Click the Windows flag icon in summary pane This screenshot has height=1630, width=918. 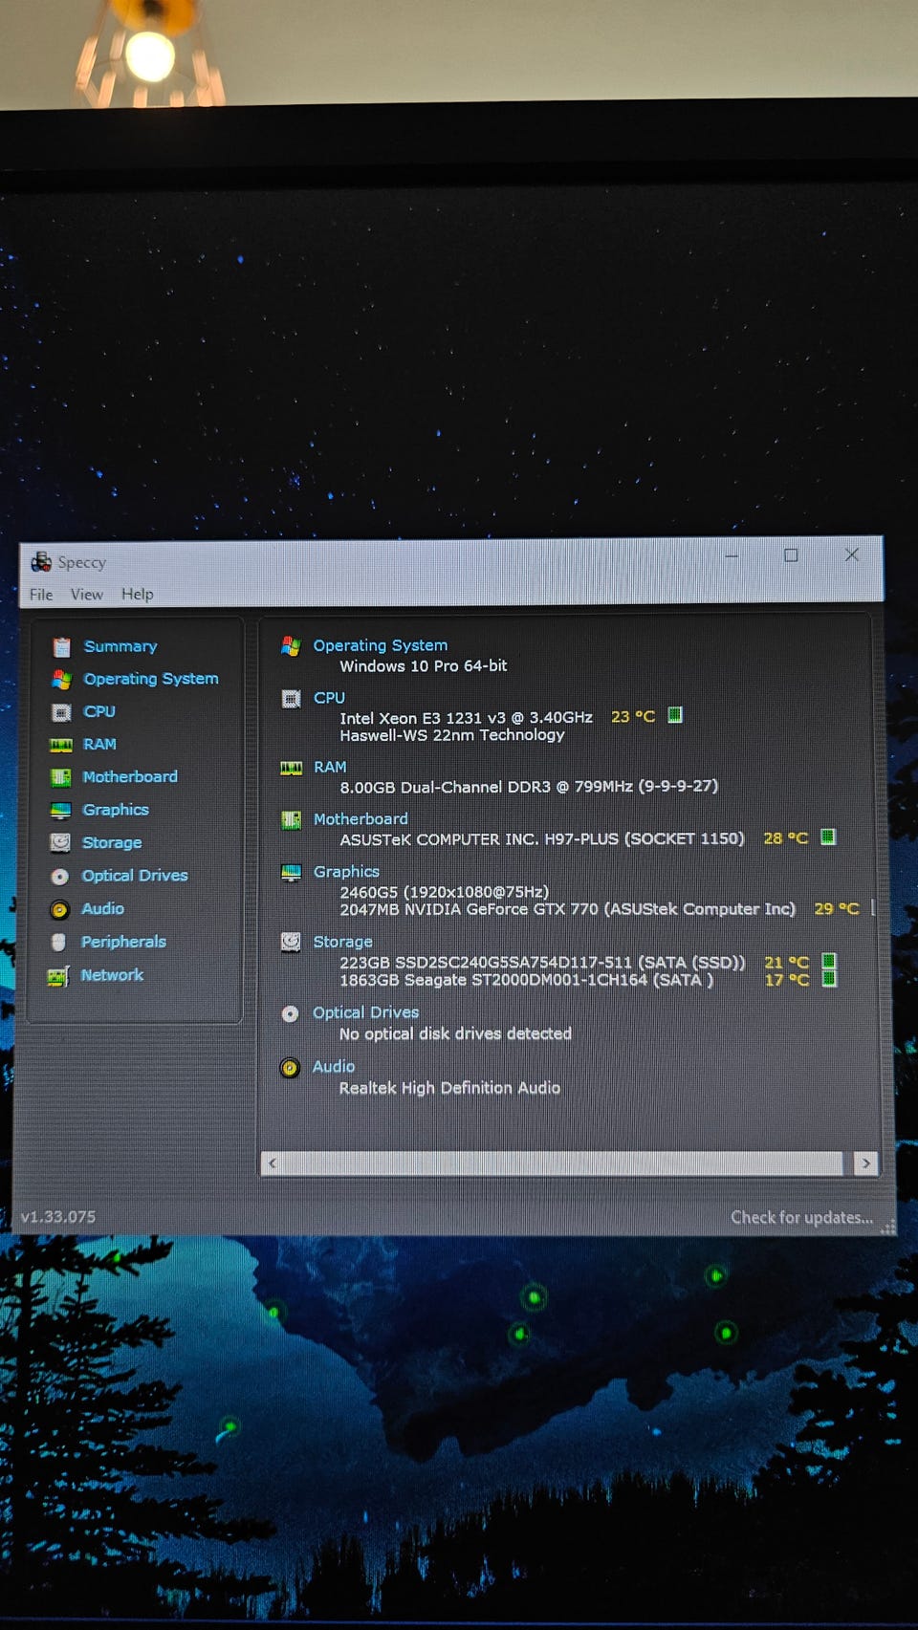(x=291, y=646)
